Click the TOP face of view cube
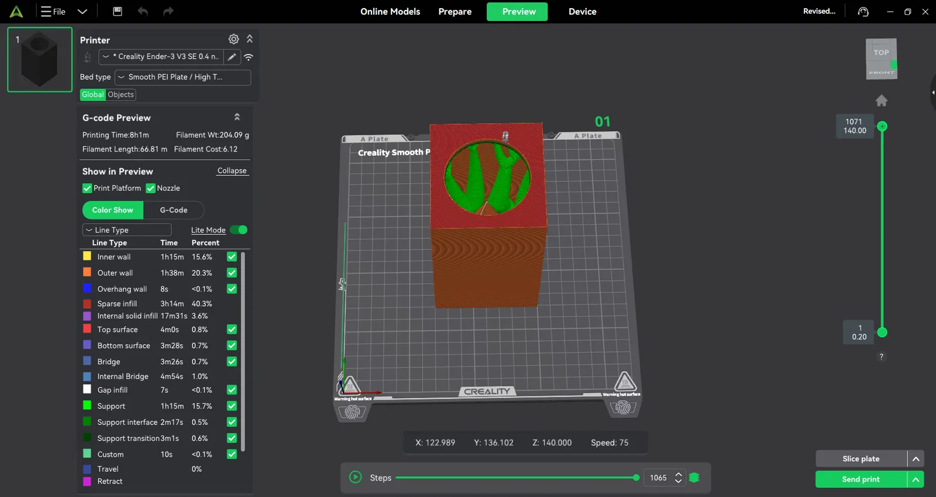936x497 pixels. point(881,52)
